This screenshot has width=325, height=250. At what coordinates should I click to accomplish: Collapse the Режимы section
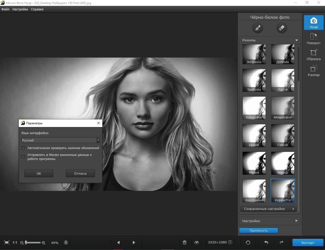click(270, 40)
